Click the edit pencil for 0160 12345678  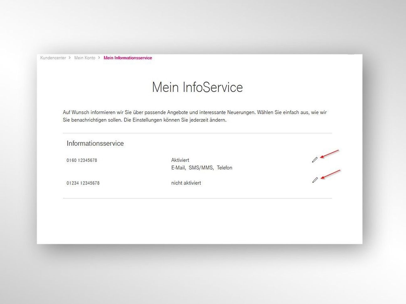(x=315, y=160)
